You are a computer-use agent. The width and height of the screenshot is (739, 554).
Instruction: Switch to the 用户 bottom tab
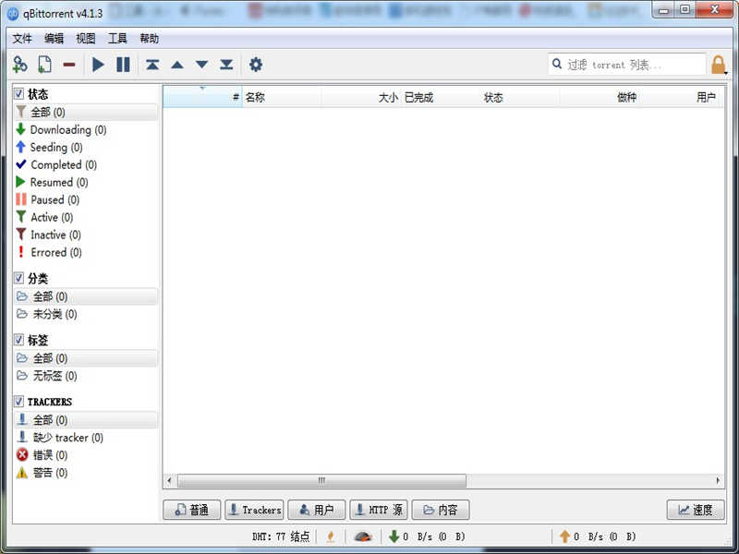(x=317, y=510)
